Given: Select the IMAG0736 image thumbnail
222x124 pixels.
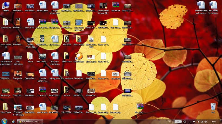Looking at the screenshot, I should pyautogui.click(x=79, y=109).
